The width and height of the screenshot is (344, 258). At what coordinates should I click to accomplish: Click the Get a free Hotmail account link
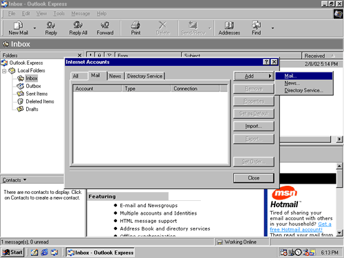(301, 226)
